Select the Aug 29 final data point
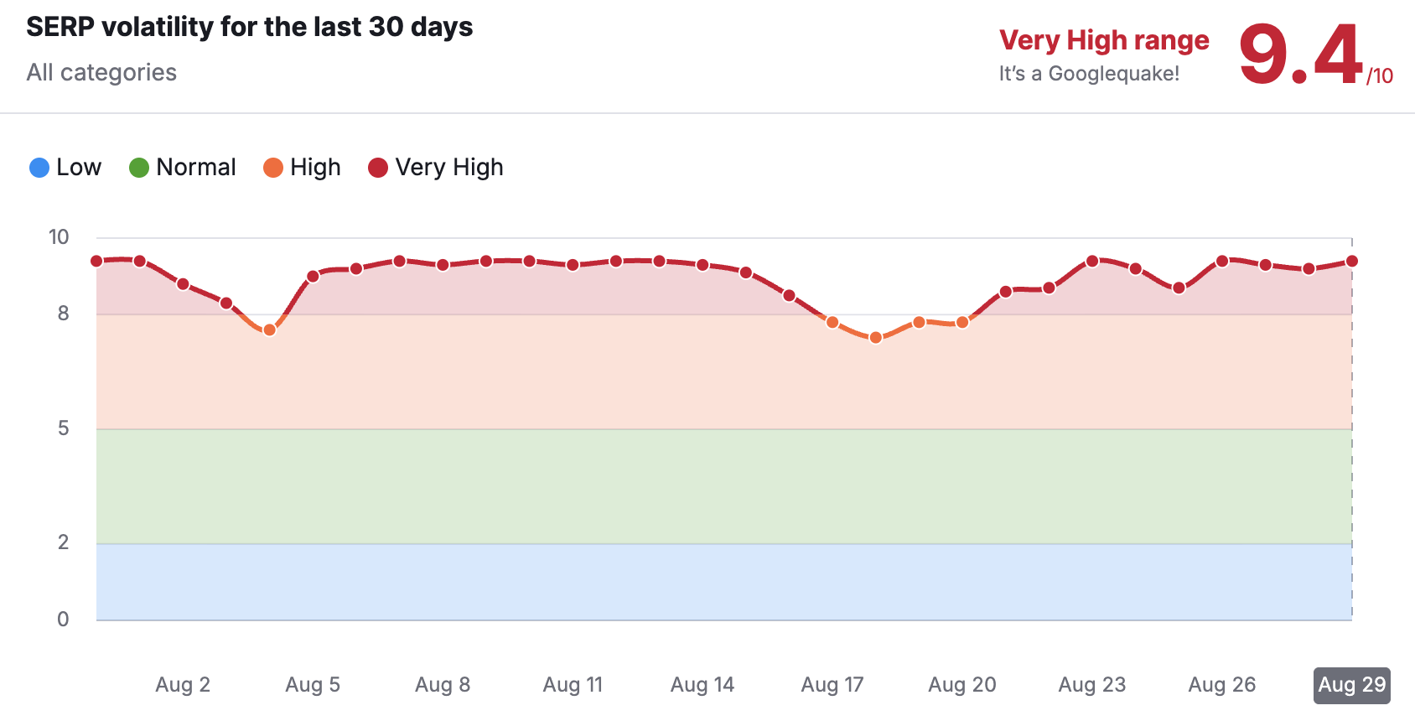The width and height of the screenshot is (1415, 721). [x=1351, y=262]
